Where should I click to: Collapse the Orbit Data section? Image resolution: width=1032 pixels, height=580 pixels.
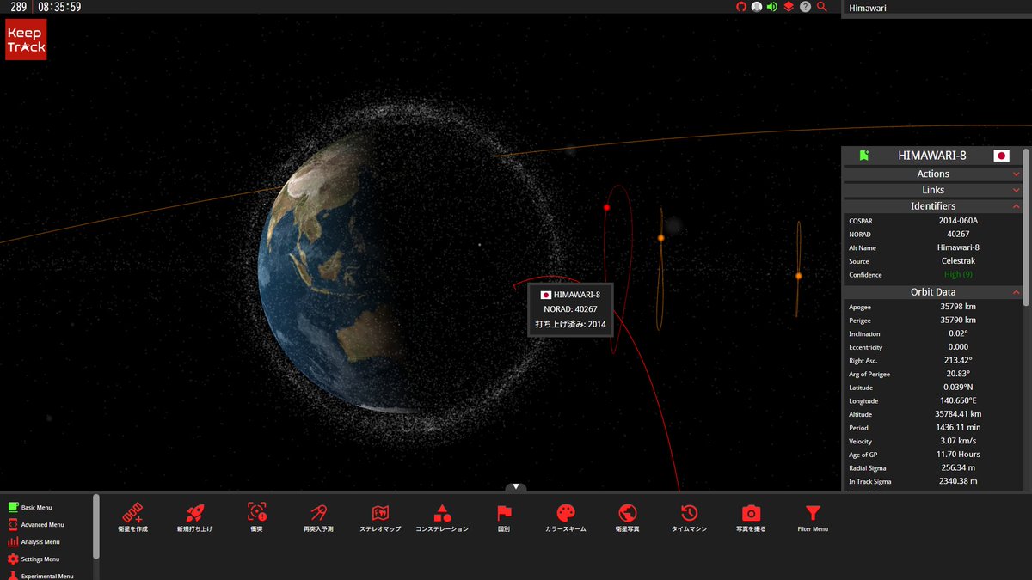click(x=933, y=292)
